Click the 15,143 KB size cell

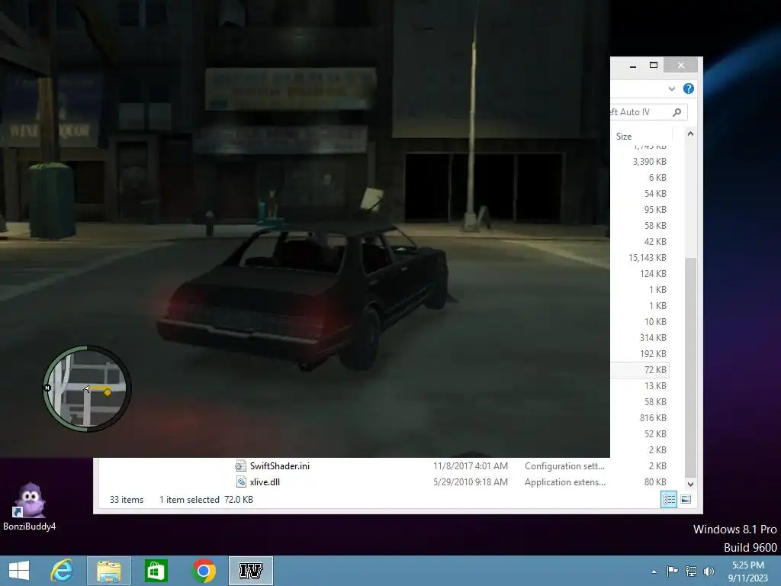(647, 258)
